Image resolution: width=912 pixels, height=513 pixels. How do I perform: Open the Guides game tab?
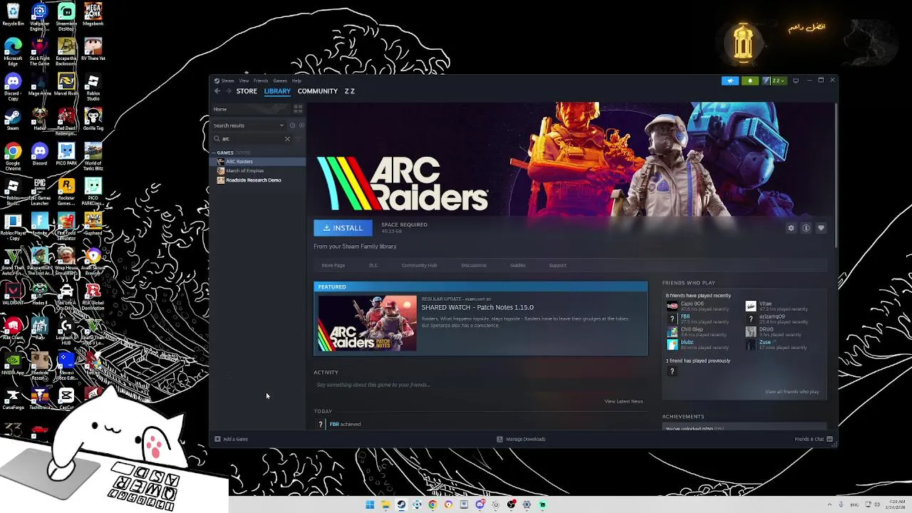(517, 265)
